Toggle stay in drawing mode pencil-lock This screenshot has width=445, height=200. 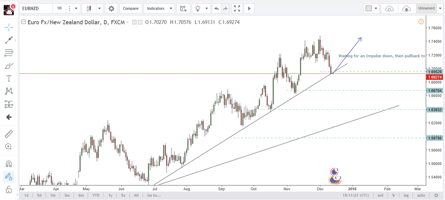point(9,177)
